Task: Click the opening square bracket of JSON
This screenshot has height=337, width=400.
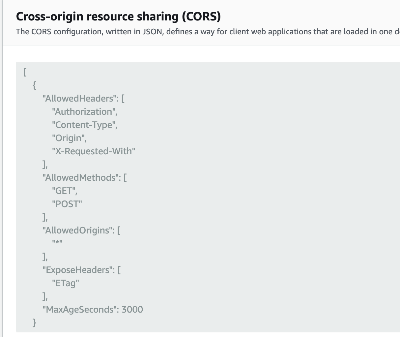Action: coord(25,72)
